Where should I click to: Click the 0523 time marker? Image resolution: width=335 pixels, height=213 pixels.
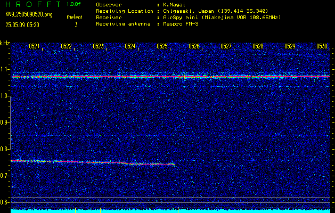[x=99, y=46]
